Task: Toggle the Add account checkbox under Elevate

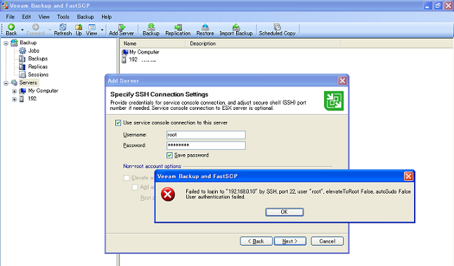Action: pyautogui.click(x=135, y=187)
